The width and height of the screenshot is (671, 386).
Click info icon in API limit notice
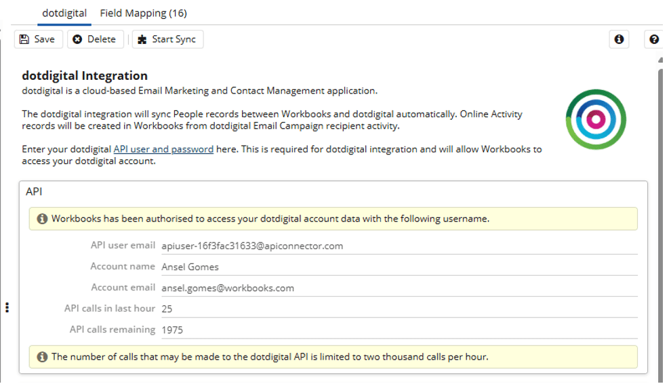(x=42, y=357)
